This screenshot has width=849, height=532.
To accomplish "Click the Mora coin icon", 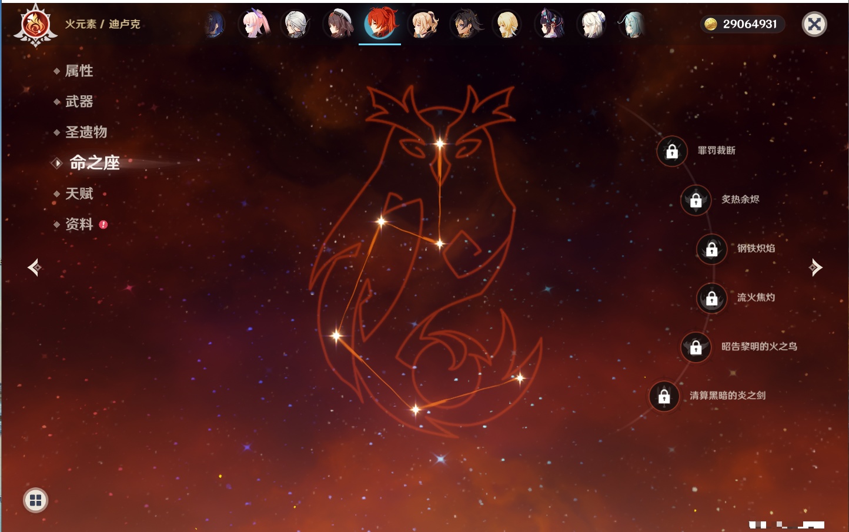I will [711, 24].
